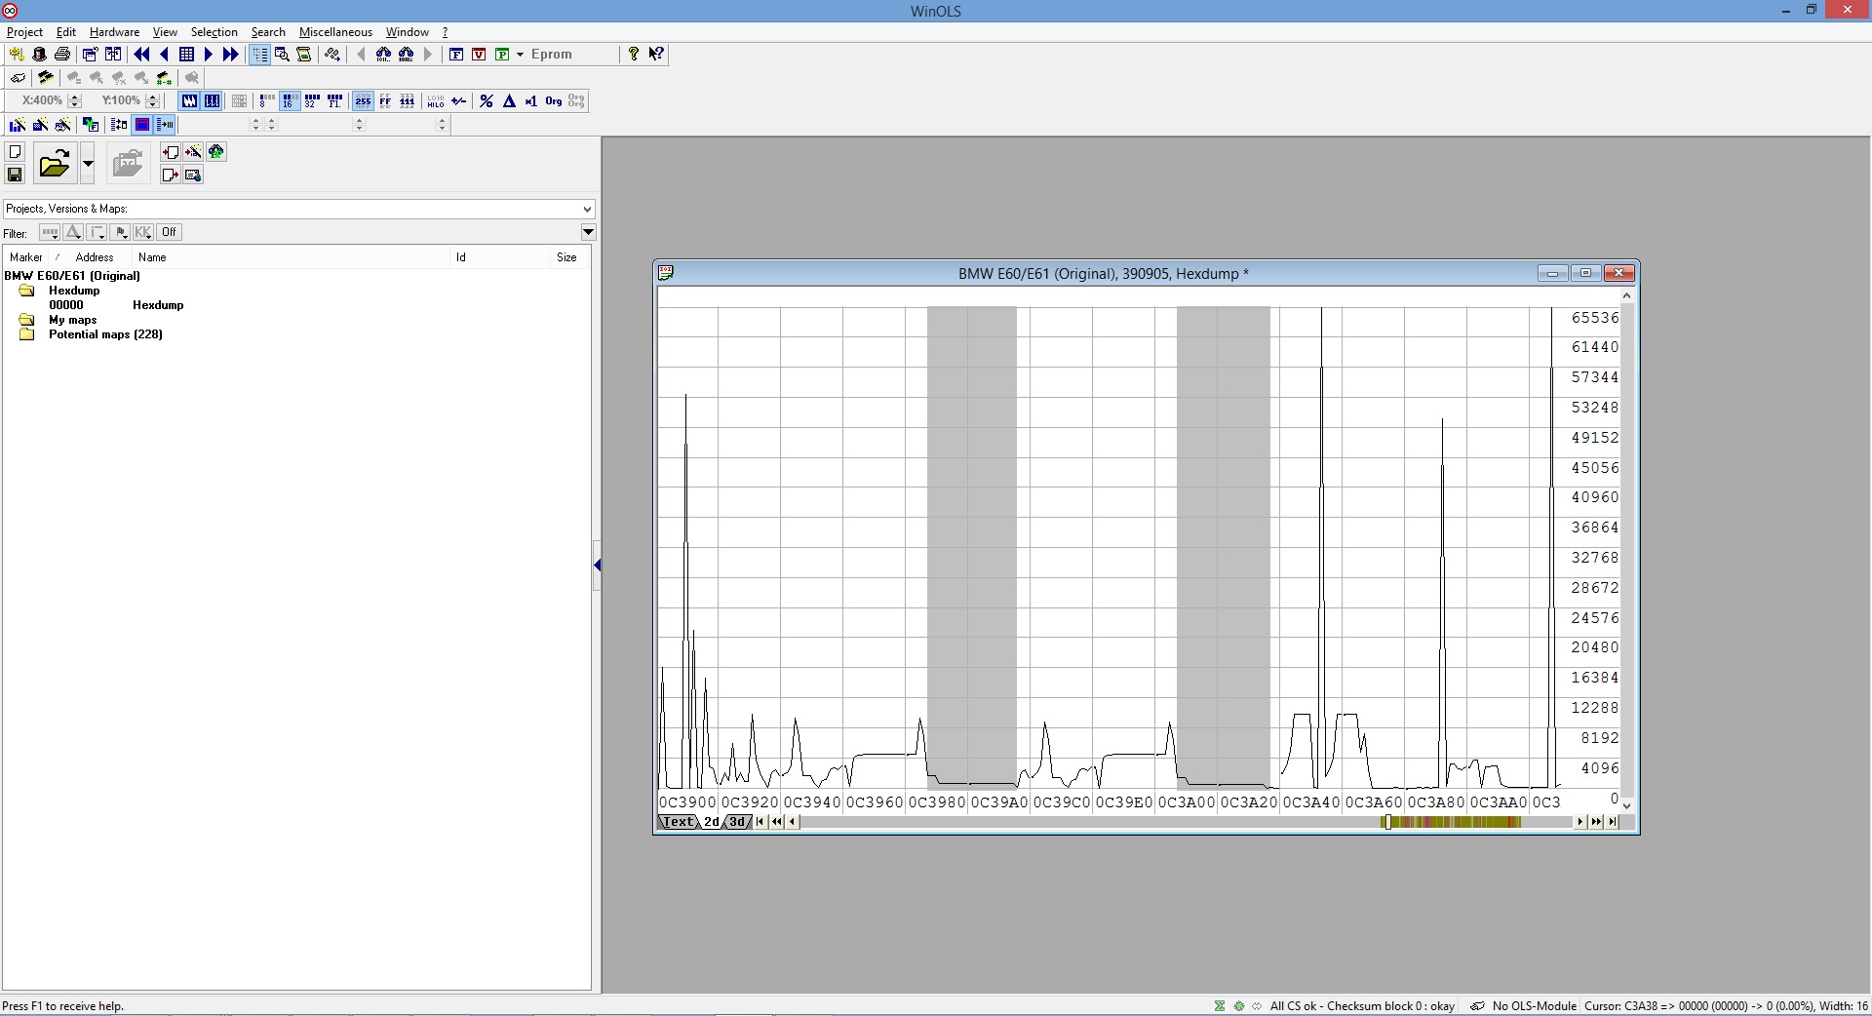Screen dimensions: 1872x1016
Task: Click the double left arrow navigation icon
Action: click(x=141, y=55)
